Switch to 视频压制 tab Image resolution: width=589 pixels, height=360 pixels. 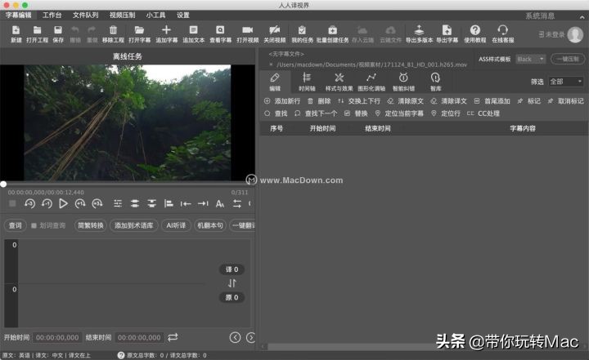point(122,15)
